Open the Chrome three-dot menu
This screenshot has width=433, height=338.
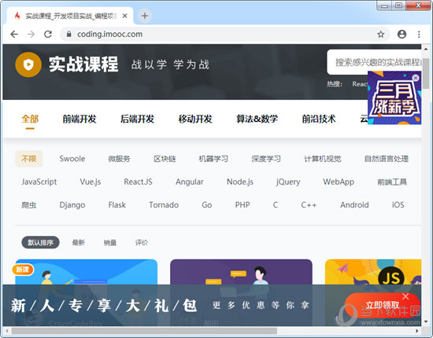(419, 34)
